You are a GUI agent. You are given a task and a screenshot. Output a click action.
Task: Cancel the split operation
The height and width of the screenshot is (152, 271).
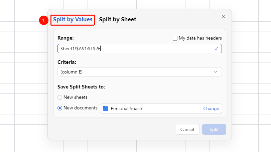(187, 129)
